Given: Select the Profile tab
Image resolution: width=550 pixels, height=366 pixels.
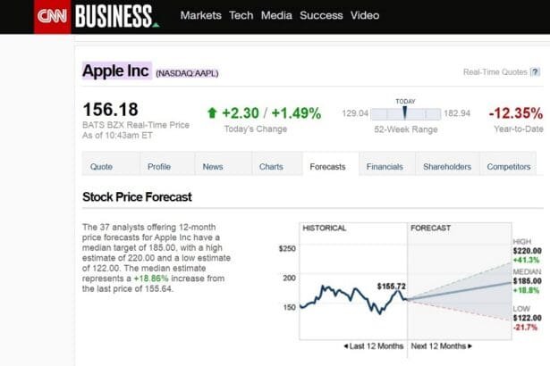Looking at the screenshot, I should [159, 167].
